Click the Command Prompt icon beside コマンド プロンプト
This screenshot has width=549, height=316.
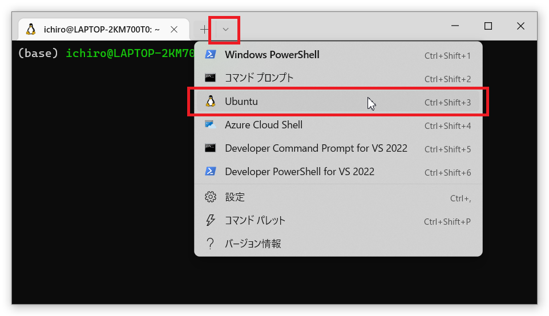[210, 78]
